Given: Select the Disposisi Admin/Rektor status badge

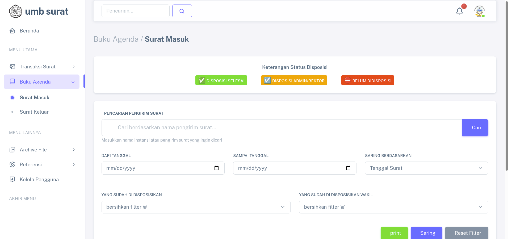Looking at the screenshot, I should pyautogui.click(x=294, y=80).
